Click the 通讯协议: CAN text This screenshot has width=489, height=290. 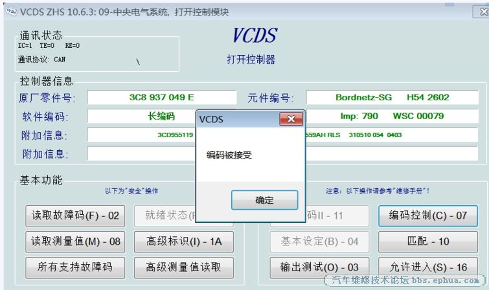click(41, 60)
